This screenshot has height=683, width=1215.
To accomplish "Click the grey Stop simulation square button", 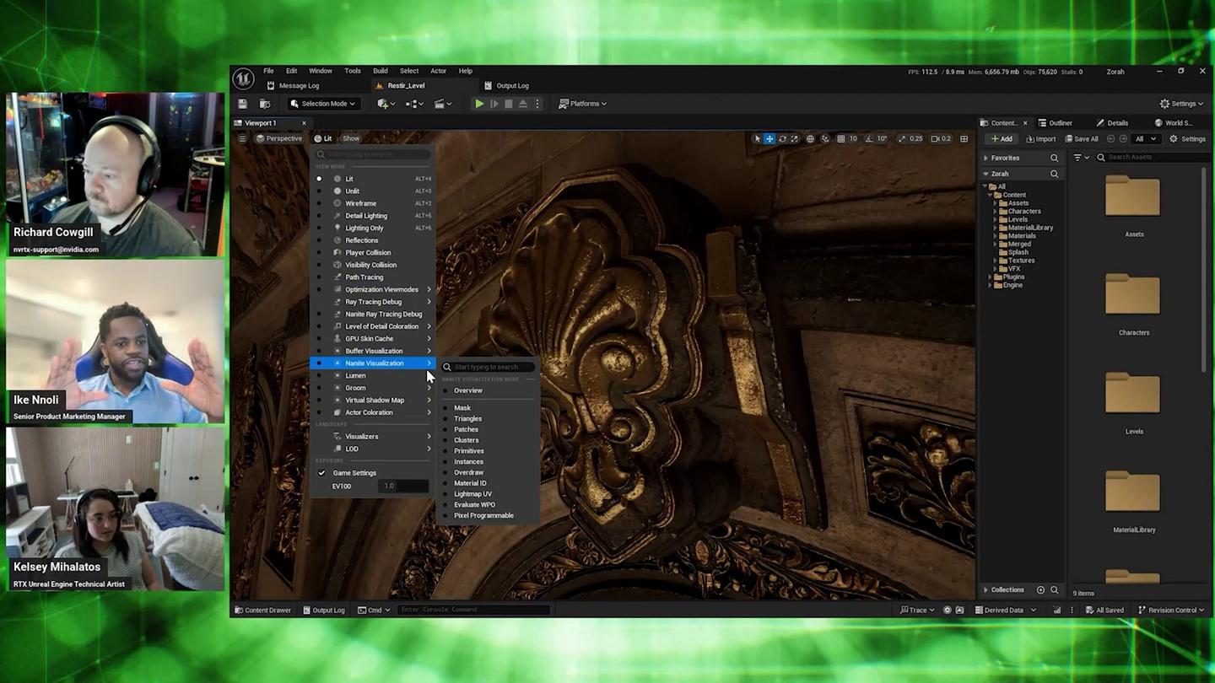I will [508, 104].
